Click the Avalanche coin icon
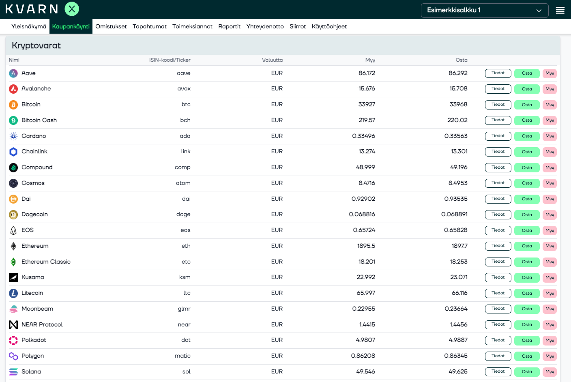Image resolution: width=571 pixels, height=382 pixels. coord(13,89)
